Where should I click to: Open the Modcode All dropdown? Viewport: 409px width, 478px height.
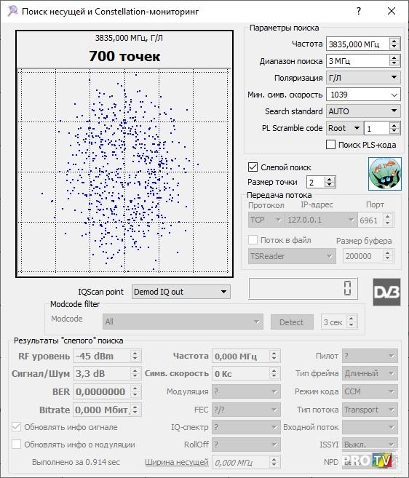click(183, 322)
